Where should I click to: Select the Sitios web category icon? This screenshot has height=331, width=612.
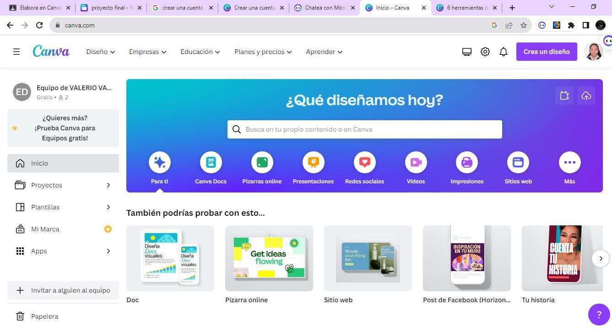518,162
